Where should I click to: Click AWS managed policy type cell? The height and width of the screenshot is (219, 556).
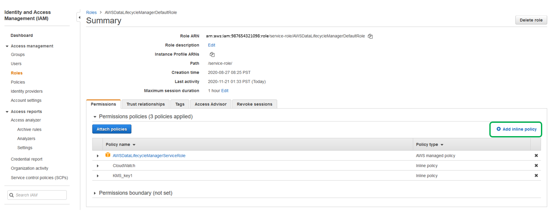click(x=435, y=155)
